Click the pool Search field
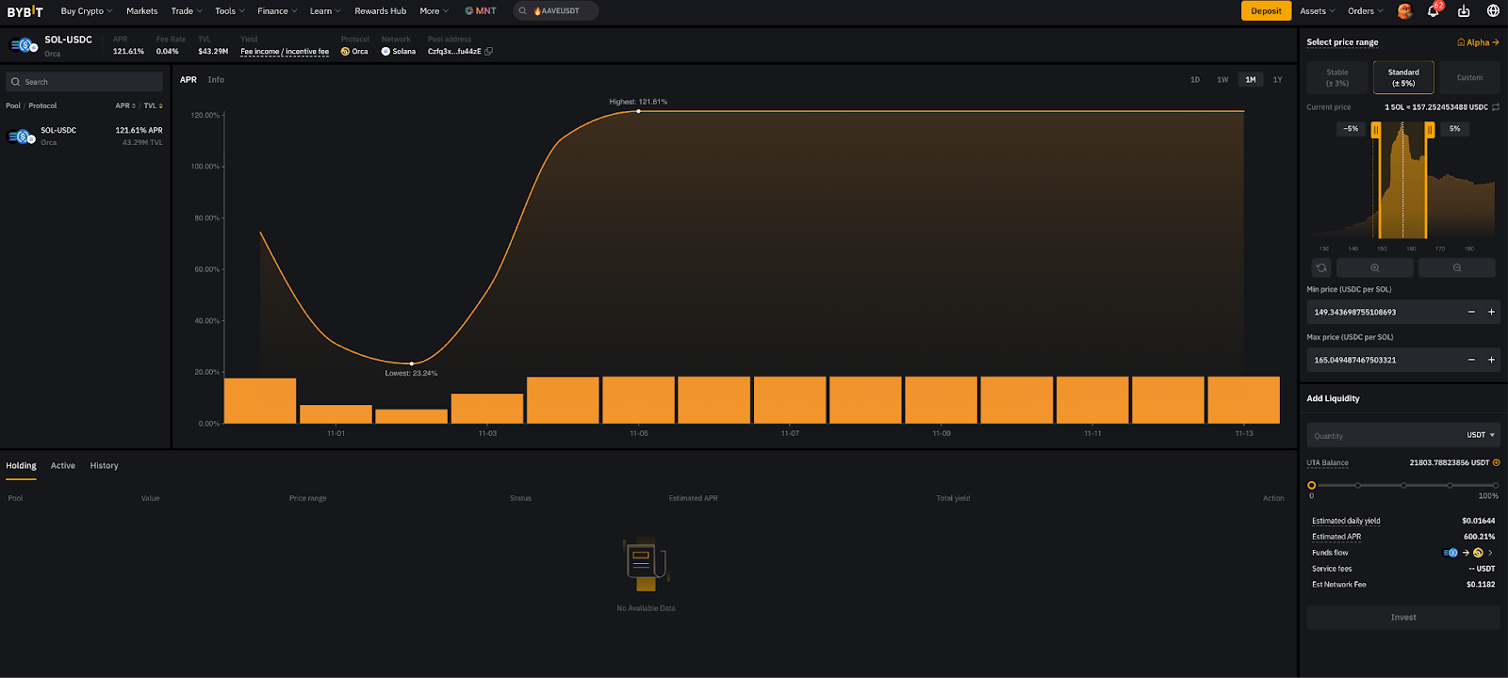The height and width of the screenshot is (678, 1508). (x=85, y=82)
